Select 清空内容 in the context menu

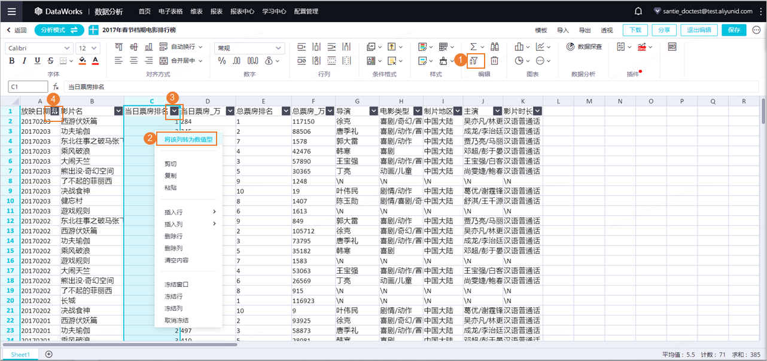coord(176,260)
